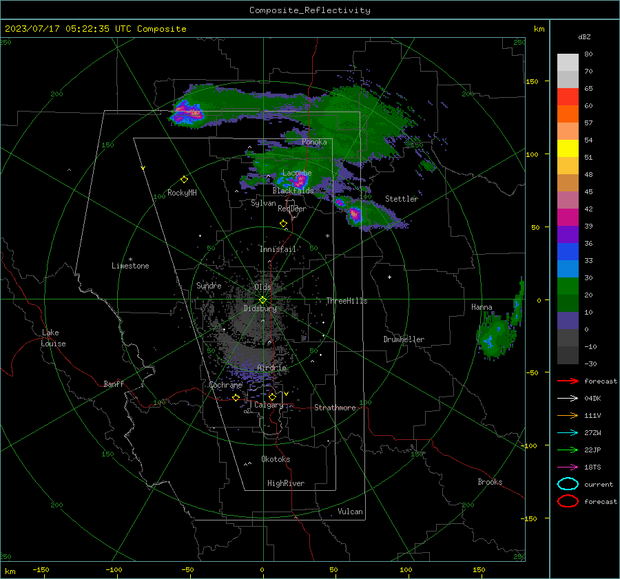Click the RedDeer city label

coord(292,209)
